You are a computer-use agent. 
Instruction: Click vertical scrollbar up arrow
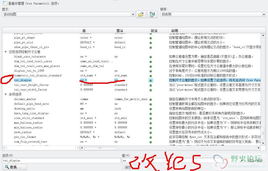(263, 35)
